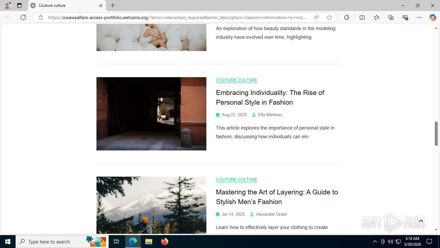Viewport: 440px width, 248px height.
Task: Open the white balloons article thumbnail
Action: click(151, 37)
